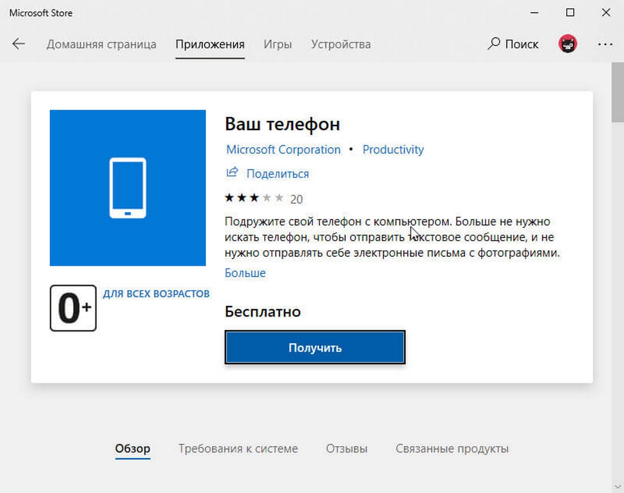This screenshot has height=493, width=624.
Task: Click the Поделиться link text
Action: [278, 174]
